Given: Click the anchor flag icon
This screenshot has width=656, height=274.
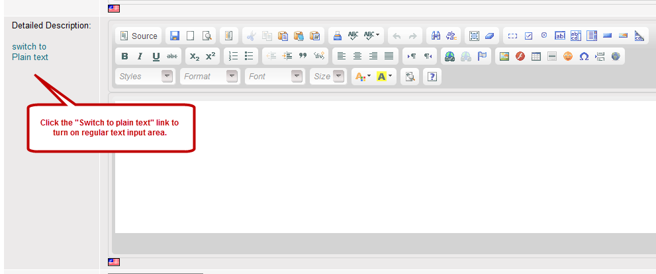Looking at the screenshot, I should (x=482, y=57).
